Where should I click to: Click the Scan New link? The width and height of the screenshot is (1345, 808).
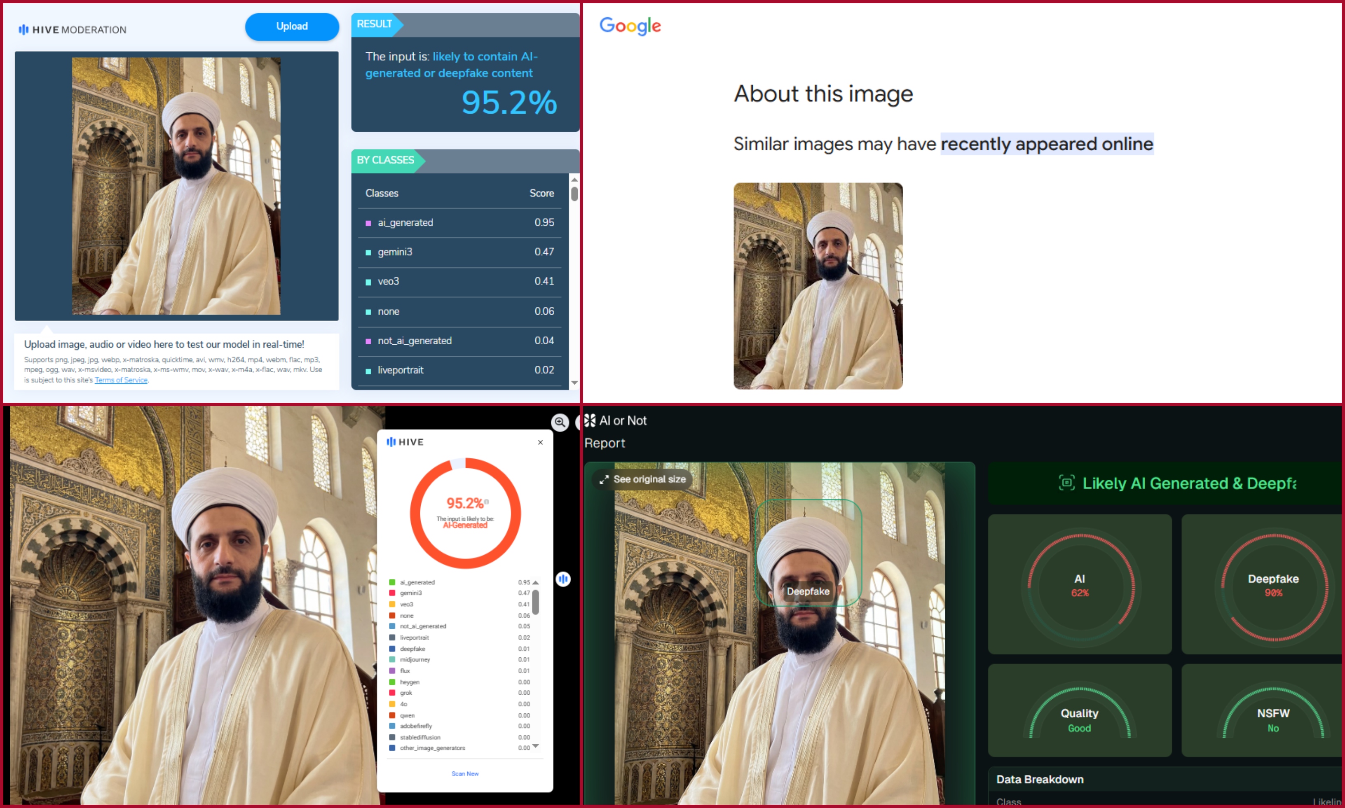[x=465, y=773]
